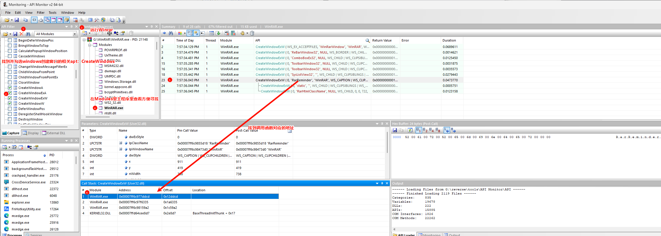
Task: Open the Filter menu
Action: click(41, 13)
